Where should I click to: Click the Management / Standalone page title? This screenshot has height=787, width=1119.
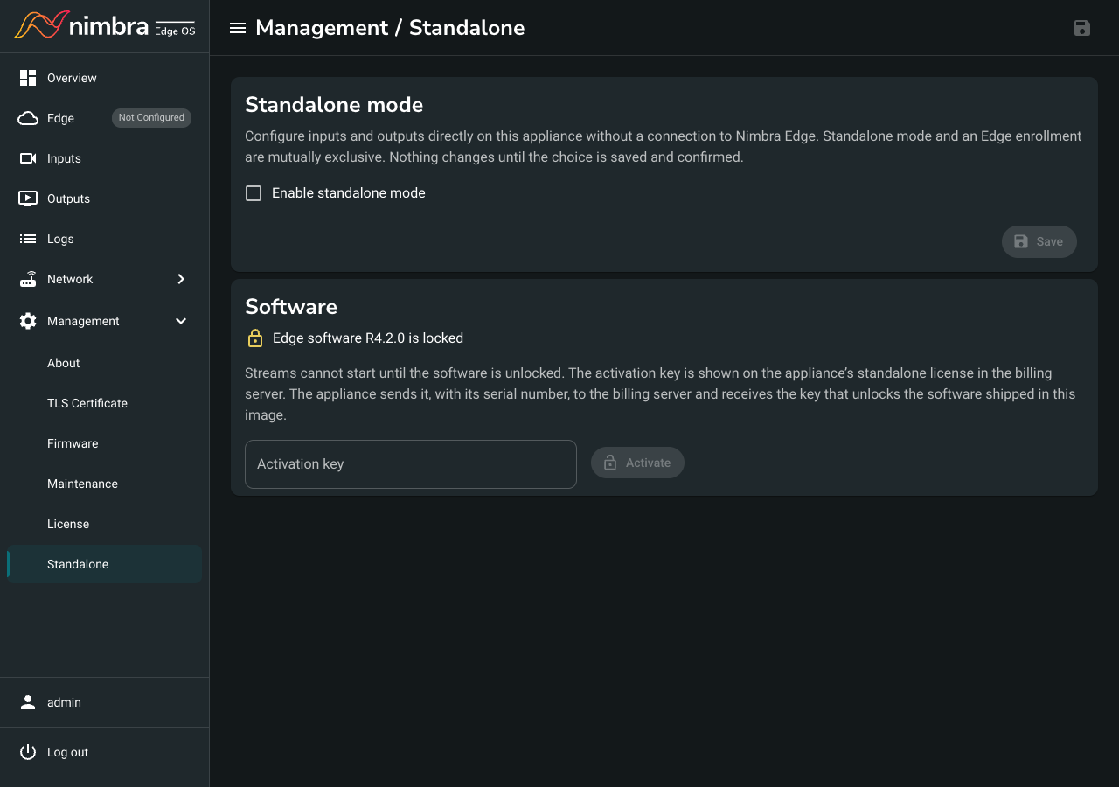[390, 28]
